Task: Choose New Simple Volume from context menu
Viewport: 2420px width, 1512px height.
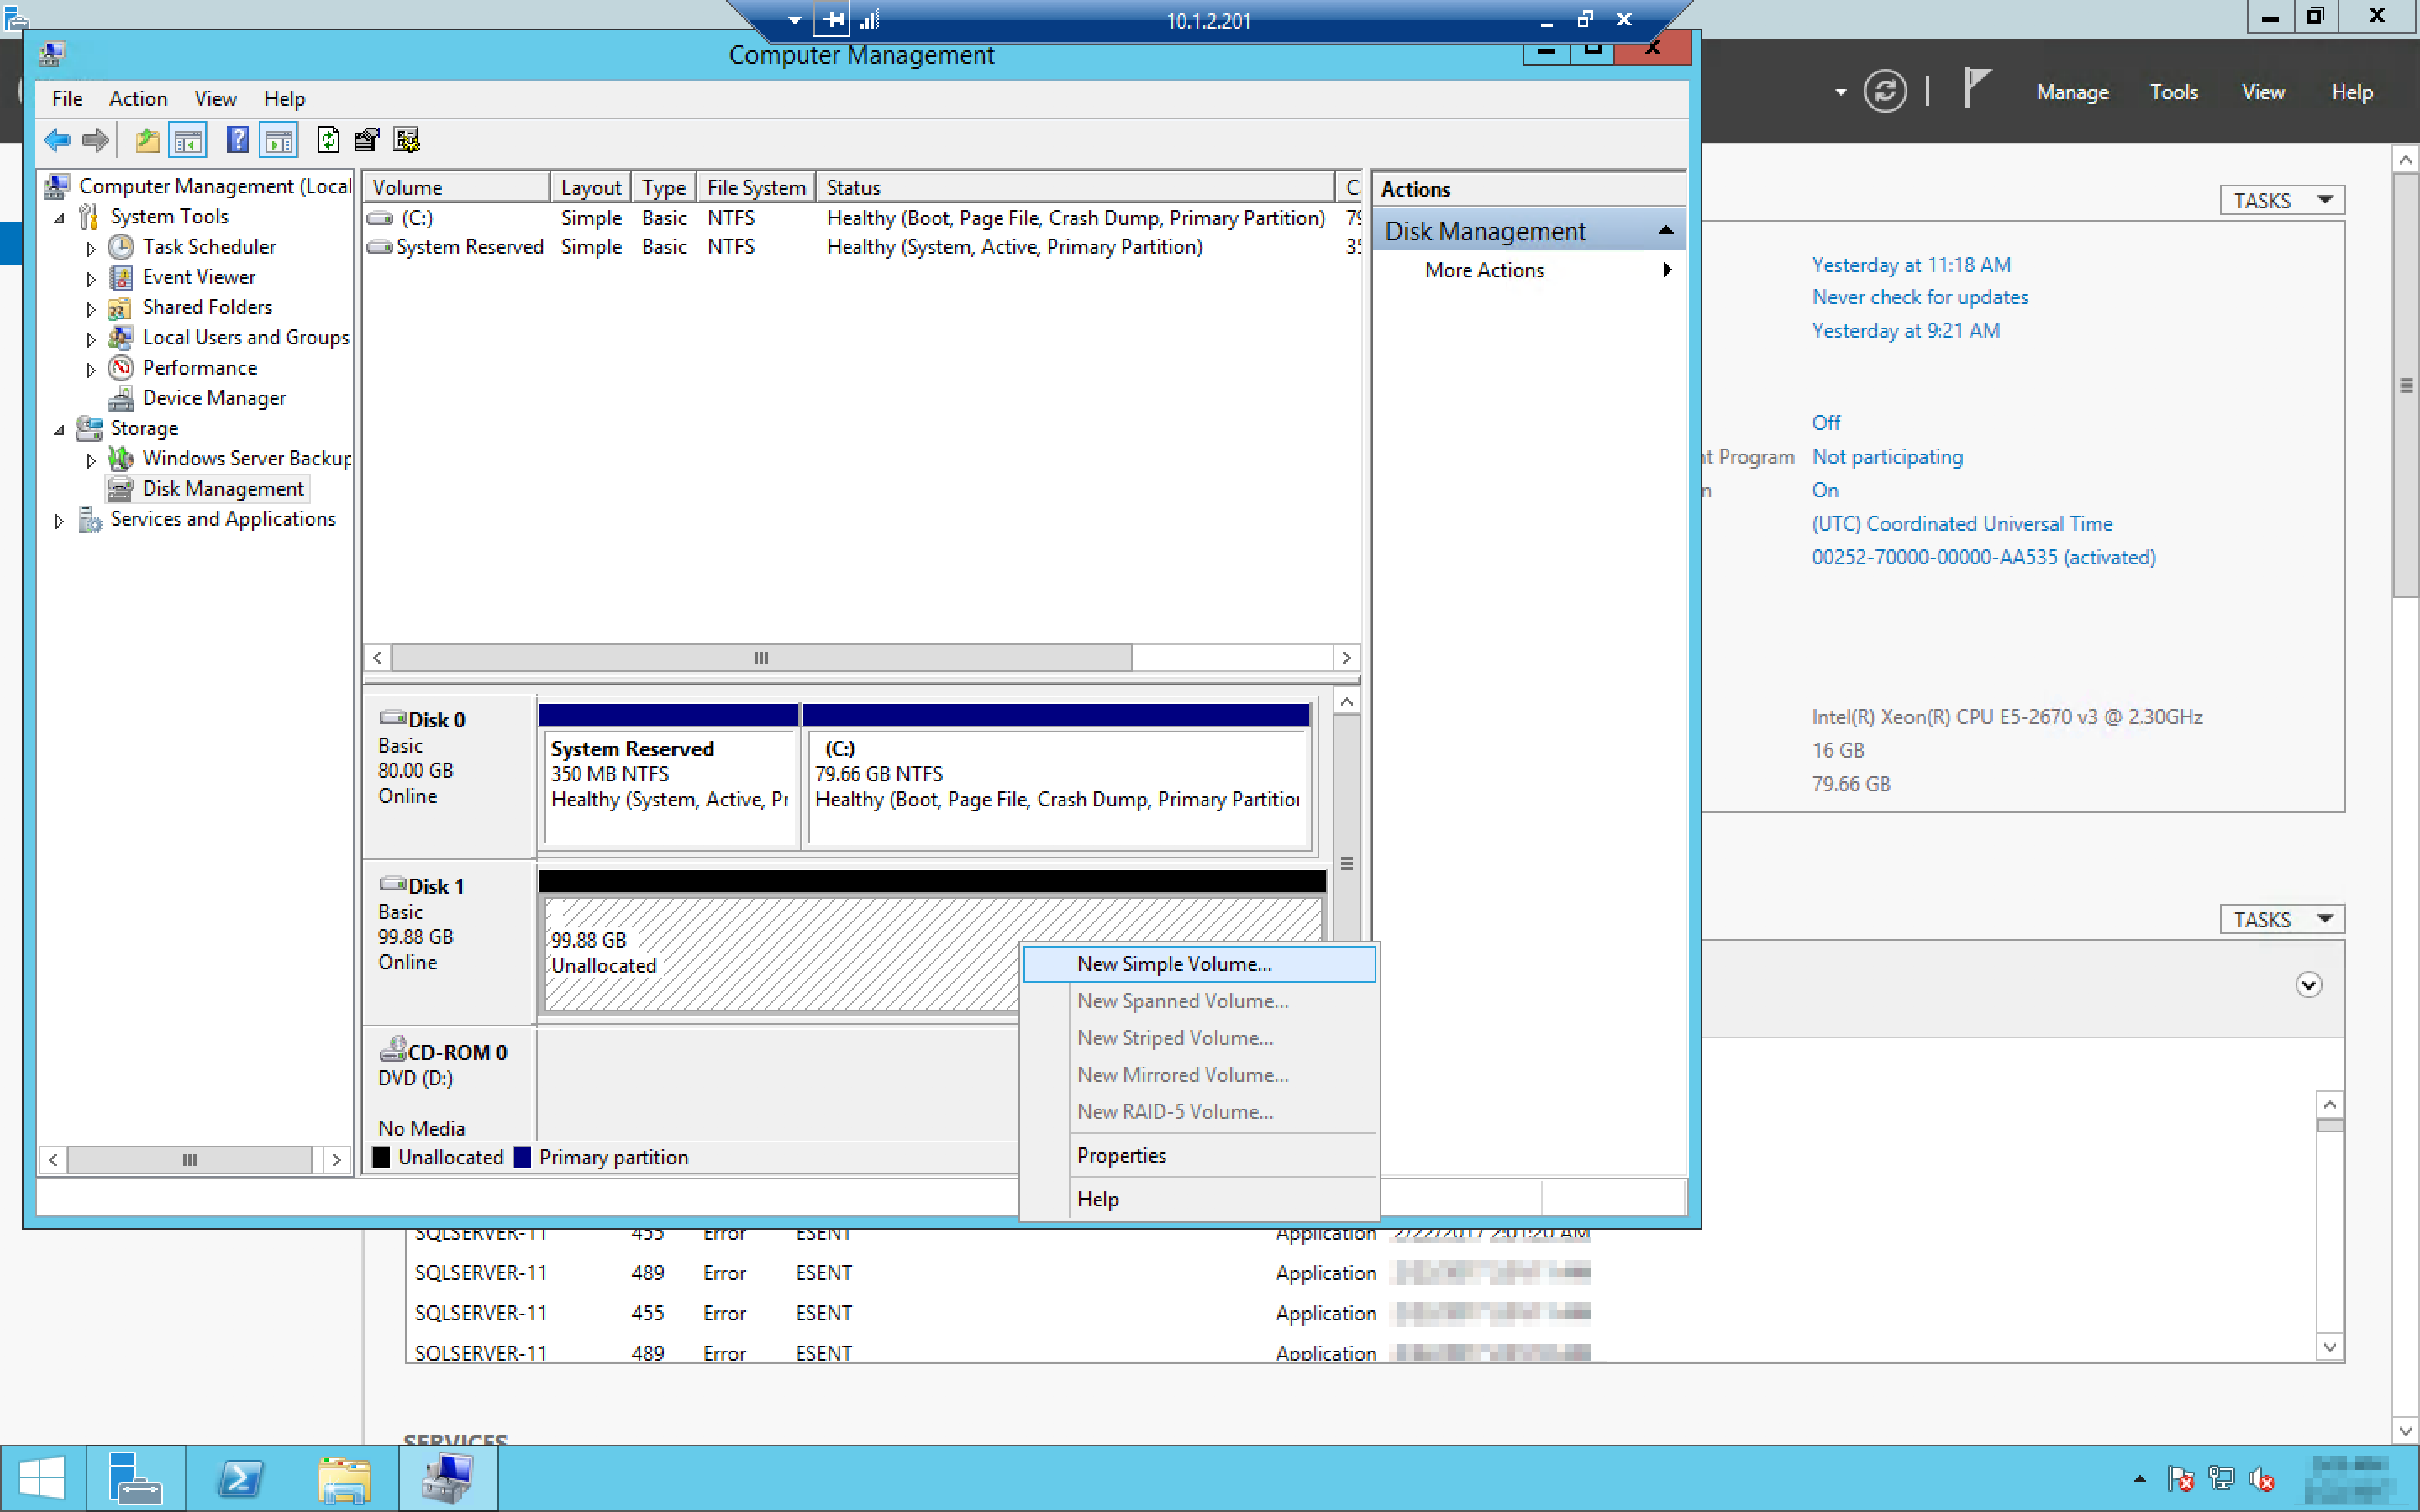Action: pos(1173,964)
